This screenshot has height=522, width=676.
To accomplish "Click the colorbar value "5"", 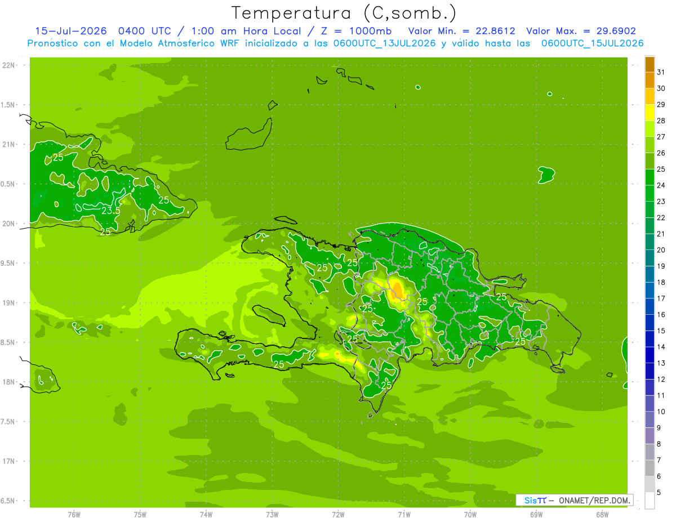I will click(659, 493).
